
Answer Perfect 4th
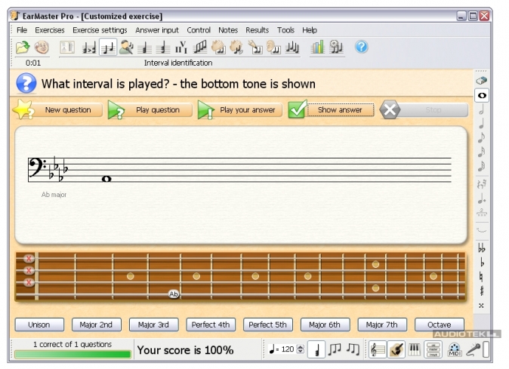[211, 324]
